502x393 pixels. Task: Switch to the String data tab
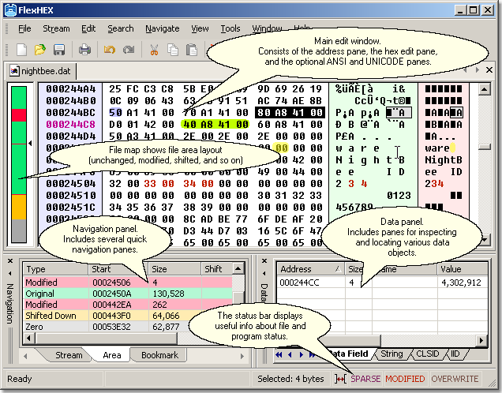pyautogui.click(x=391, y=354)
